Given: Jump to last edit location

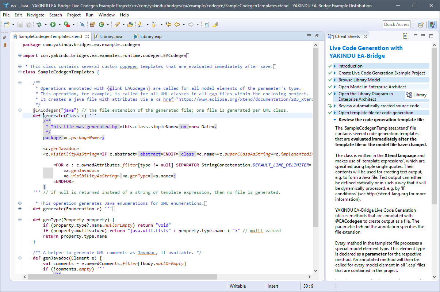Looking at the screenshot, I should pos(168,24).
